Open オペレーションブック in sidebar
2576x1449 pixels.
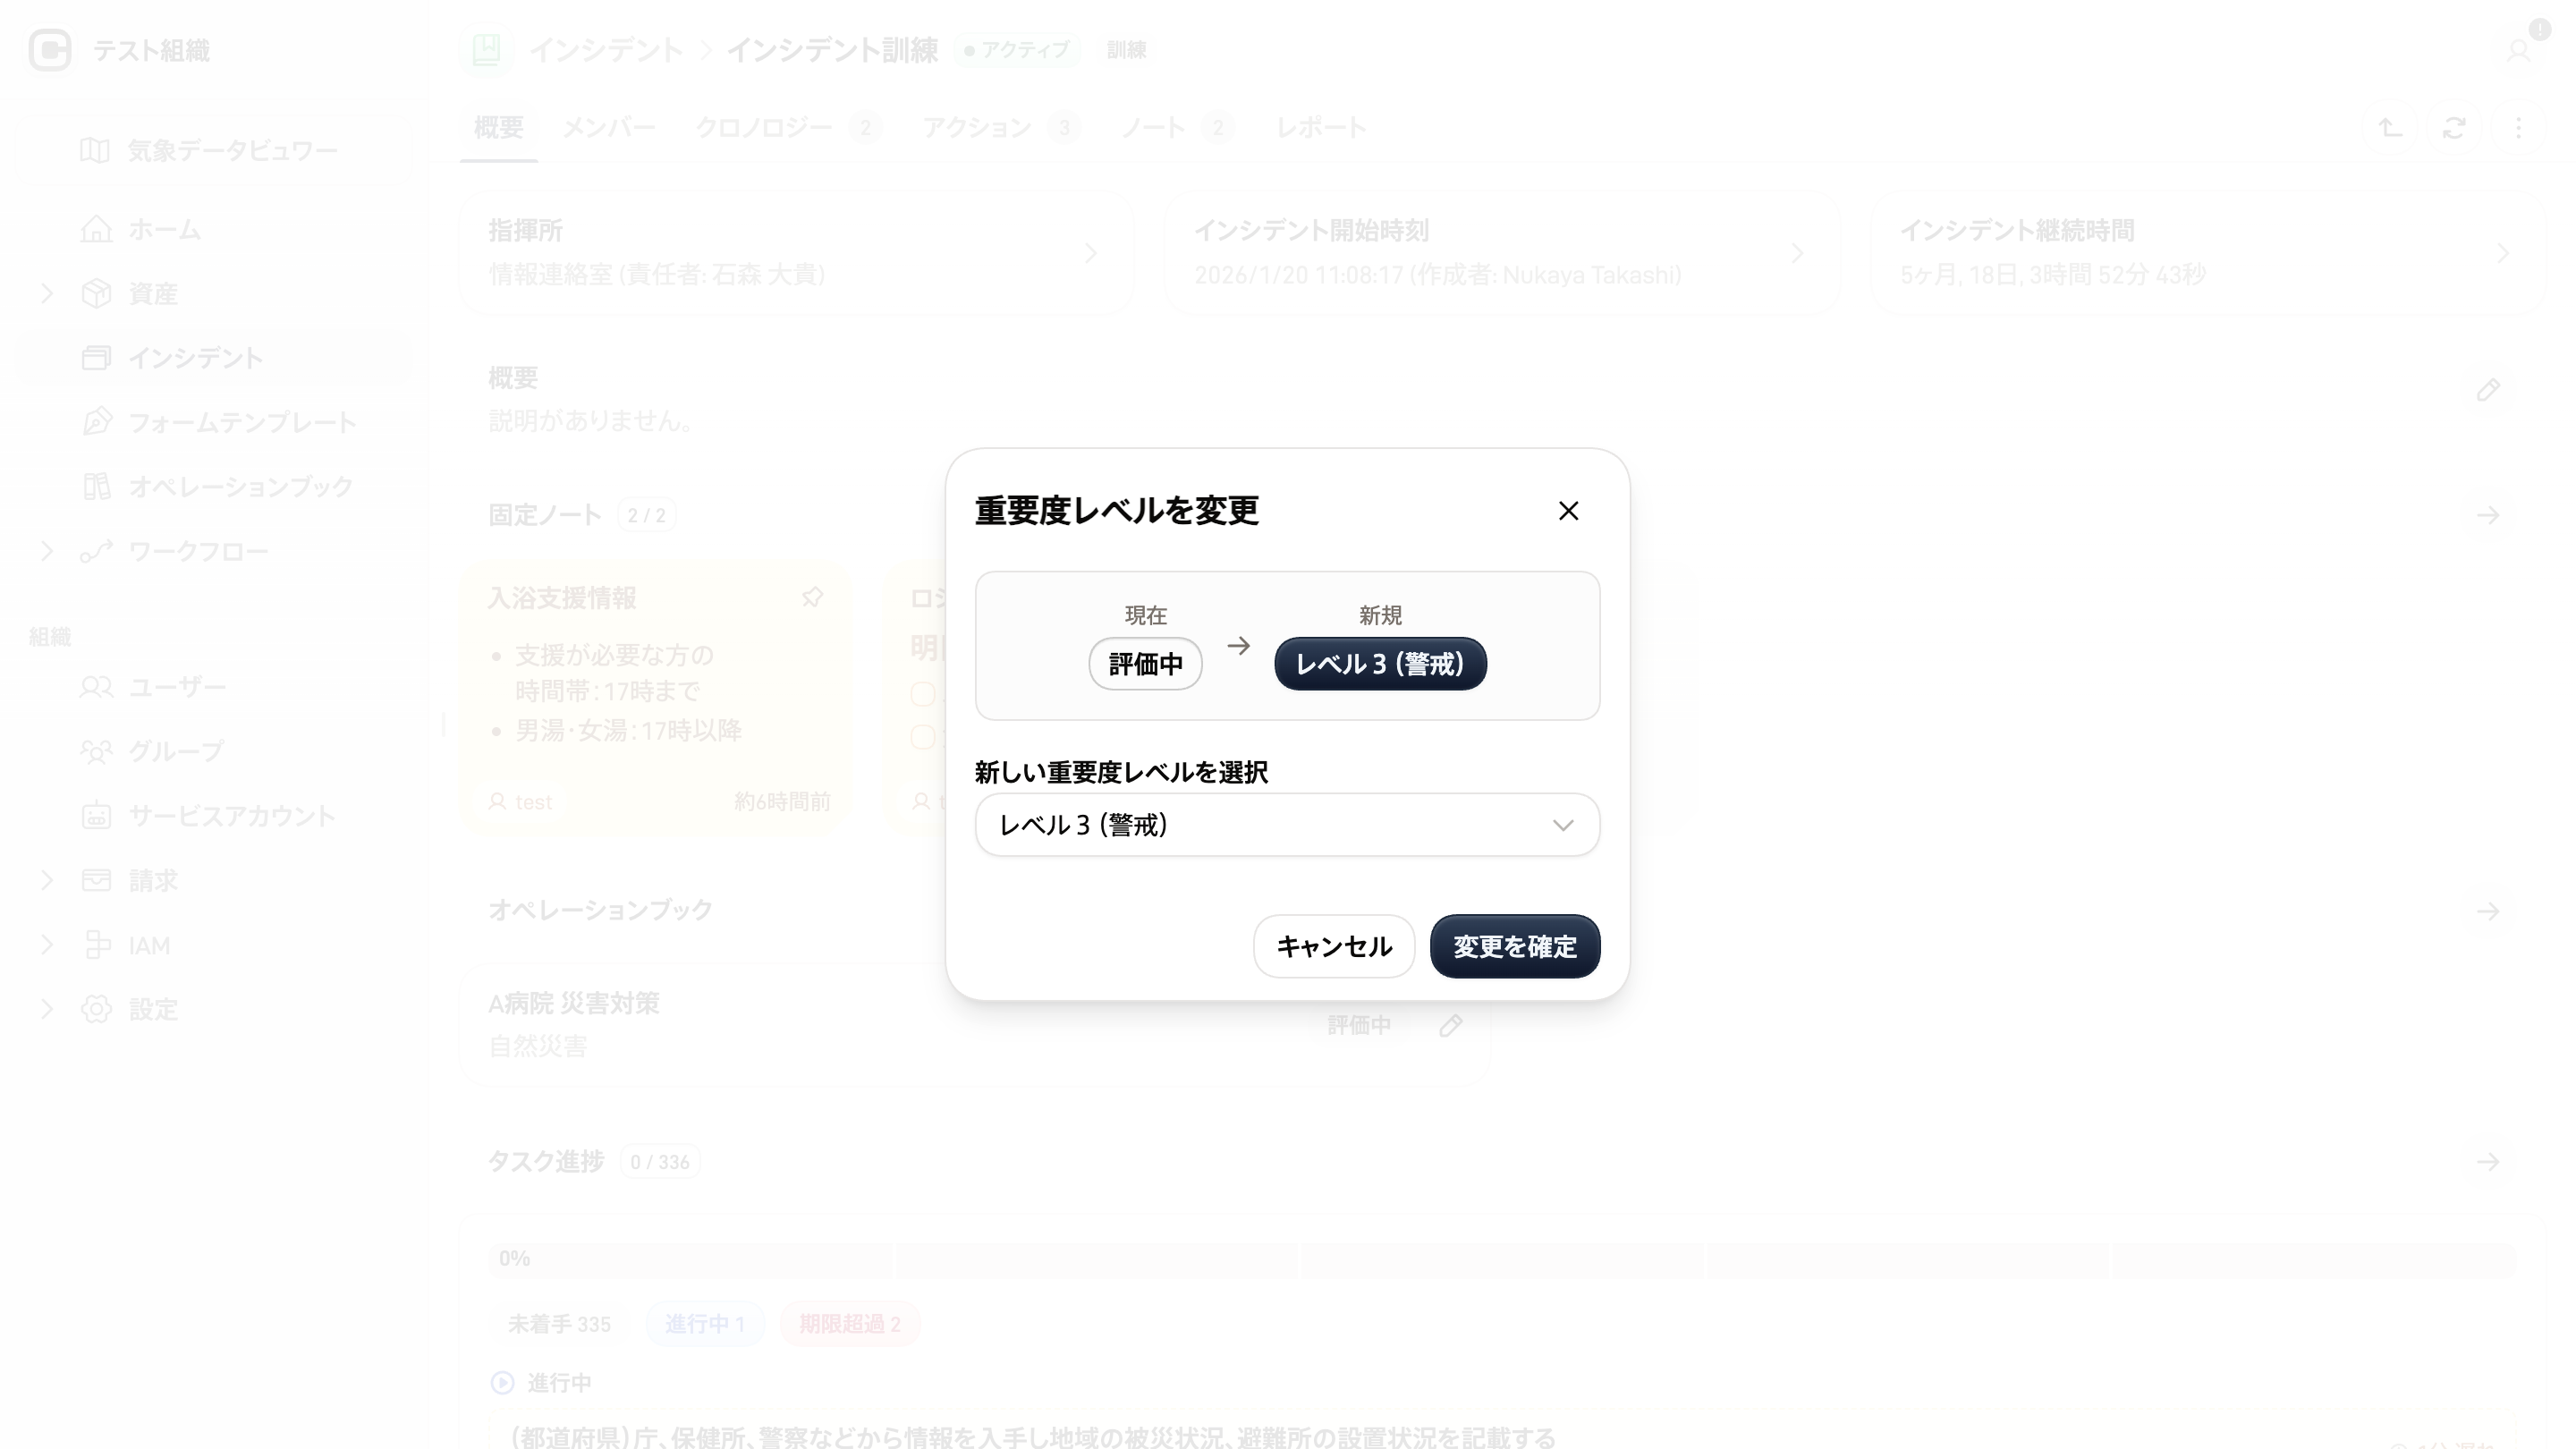point(213,486)
